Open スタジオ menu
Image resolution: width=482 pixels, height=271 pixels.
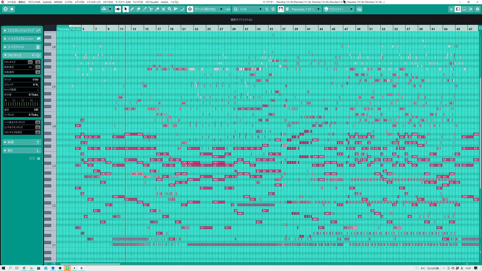coord(108,2)
